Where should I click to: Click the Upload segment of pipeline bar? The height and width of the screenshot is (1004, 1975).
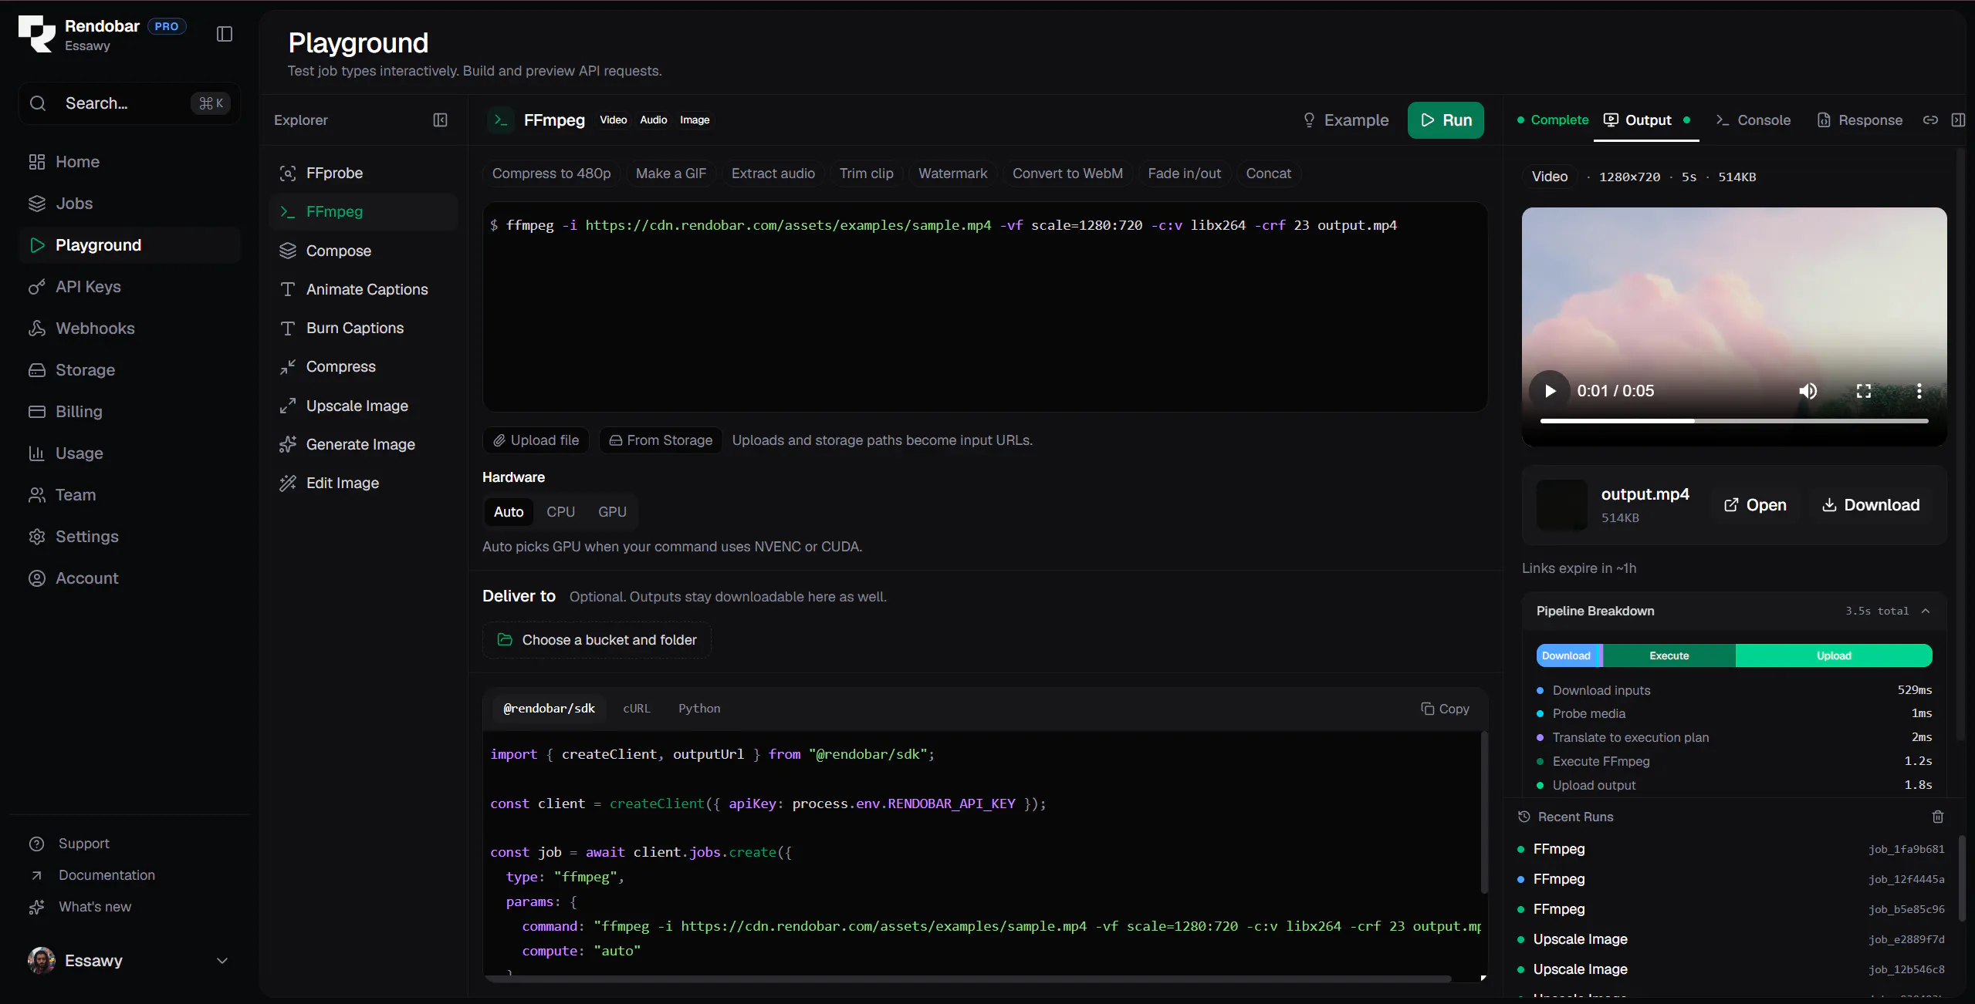pyautogui.click(x=1834, y=655)
